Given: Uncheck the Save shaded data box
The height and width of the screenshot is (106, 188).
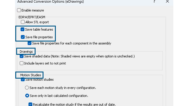Looking at the screenshot, I should [21, 56].
